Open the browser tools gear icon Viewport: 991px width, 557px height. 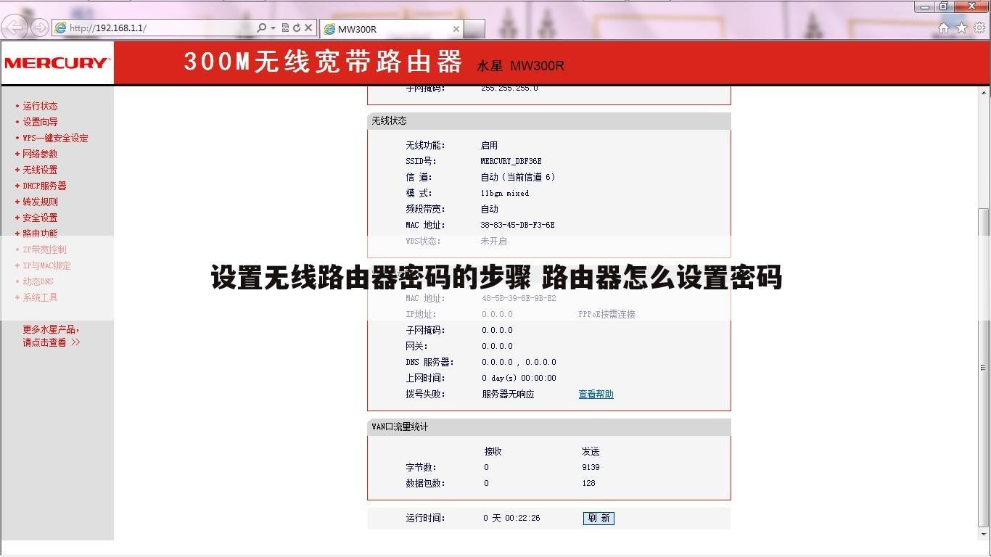(x=979, y=28)
